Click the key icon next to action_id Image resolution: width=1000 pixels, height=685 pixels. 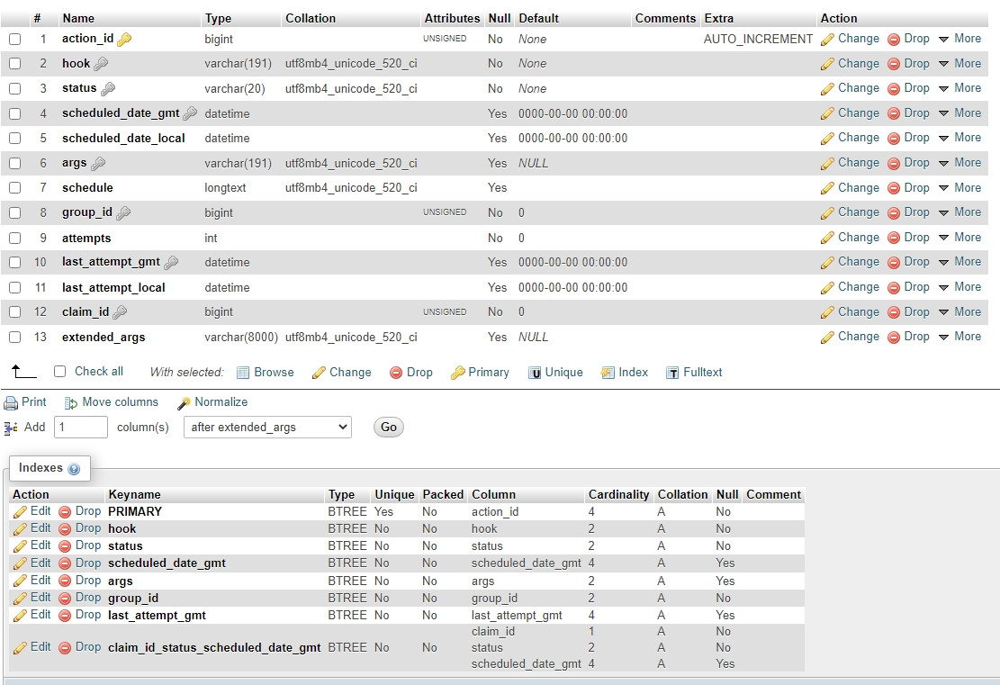click(x=124, y=40)
